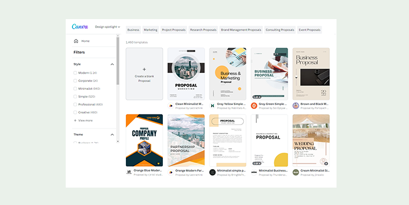
Task: Check the Simple style filter
Action: pos(75,97)
